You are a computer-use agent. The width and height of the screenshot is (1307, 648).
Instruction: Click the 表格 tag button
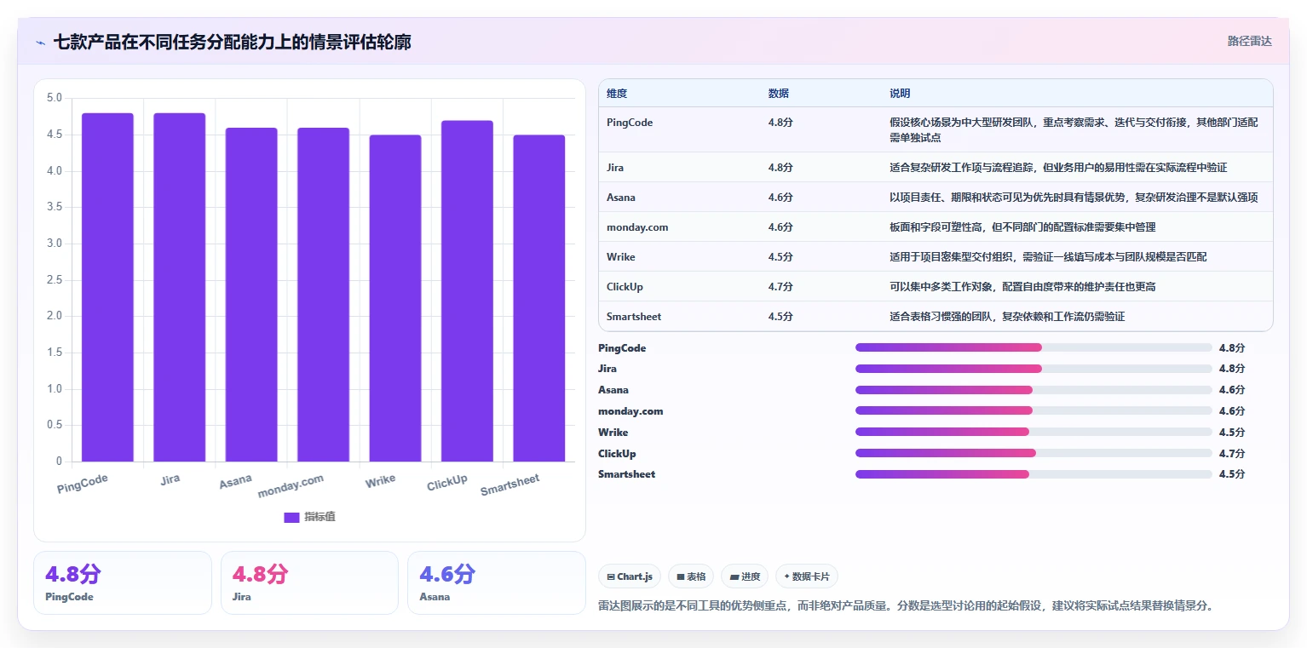point(691,576)
